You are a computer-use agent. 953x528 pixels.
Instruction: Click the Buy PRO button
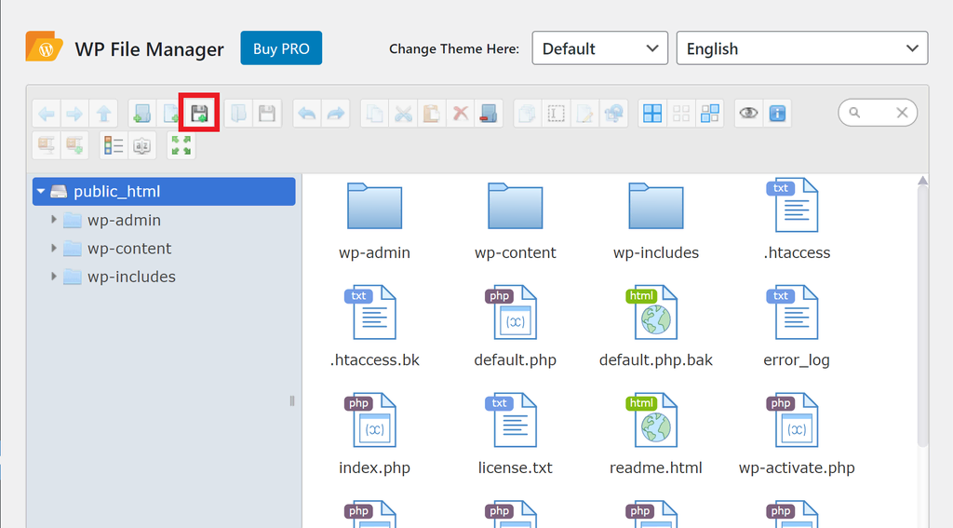tap(281, 48)
